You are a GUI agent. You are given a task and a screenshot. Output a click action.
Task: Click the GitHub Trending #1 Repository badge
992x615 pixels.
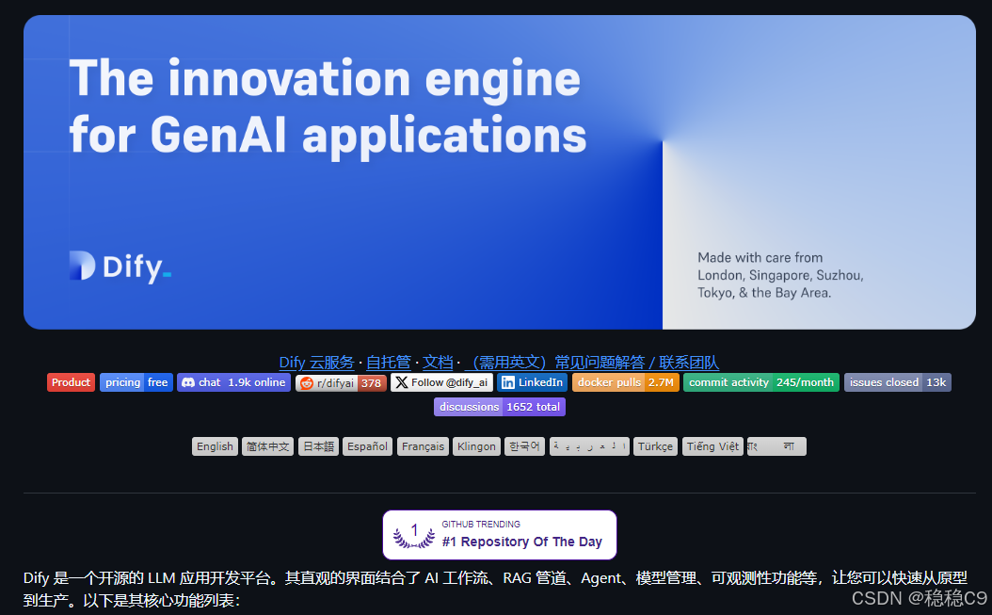pos(499,535)
